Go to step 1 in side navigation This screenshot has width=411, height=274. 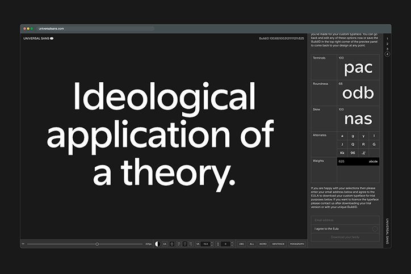coord(387,39)
